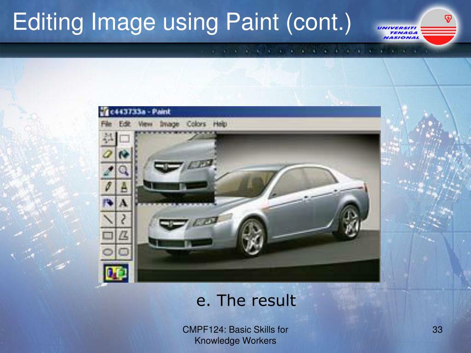Open the Image menu
The image size is (471, 353).
169,124
